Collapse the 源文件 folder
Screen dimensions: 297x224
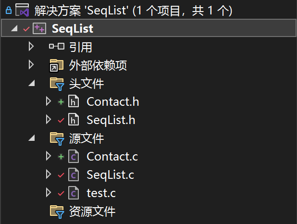coord(32,138)
